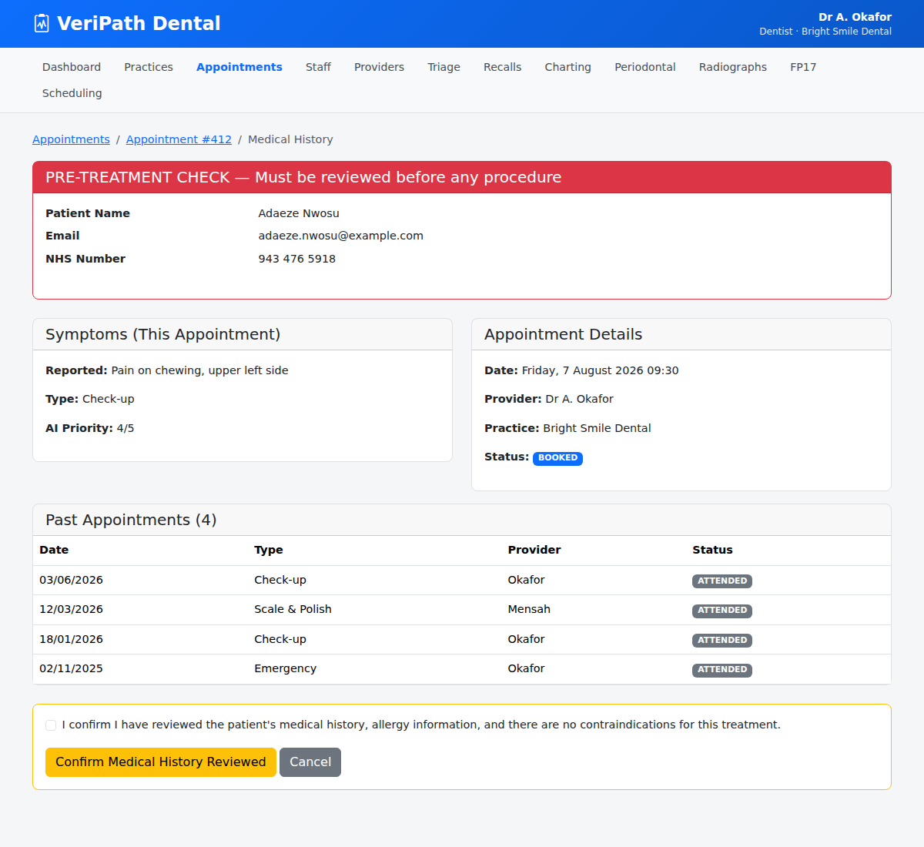
Task: Switch to the Periodontal section
Action: coord(644,67)
